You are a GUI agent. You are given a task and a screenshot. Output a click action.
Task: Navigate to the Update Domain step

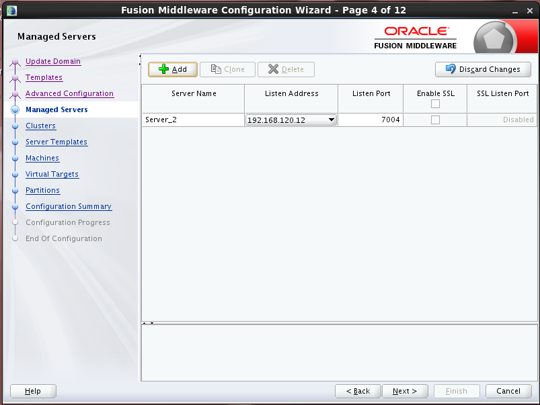coord(52,61)
